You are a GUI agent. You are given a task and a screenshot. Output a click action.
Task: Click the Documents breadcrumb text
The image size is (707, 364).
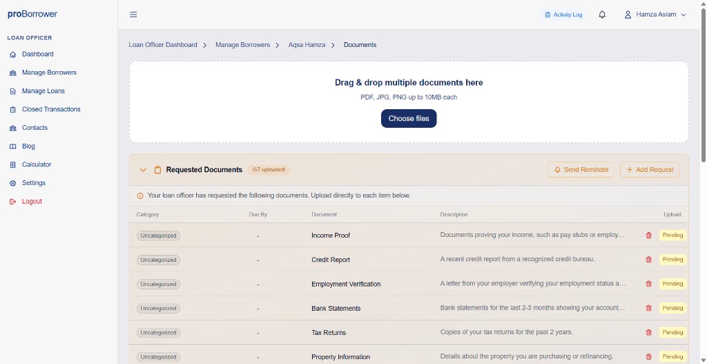click(360, 45)
